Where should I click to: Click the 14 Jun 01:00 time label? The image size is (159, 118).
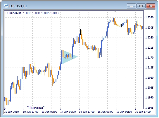pos(68,112)
